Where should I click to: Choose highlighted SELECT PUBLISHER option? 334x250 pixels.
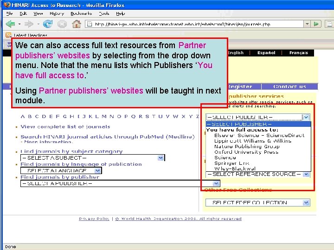(258, 124)
